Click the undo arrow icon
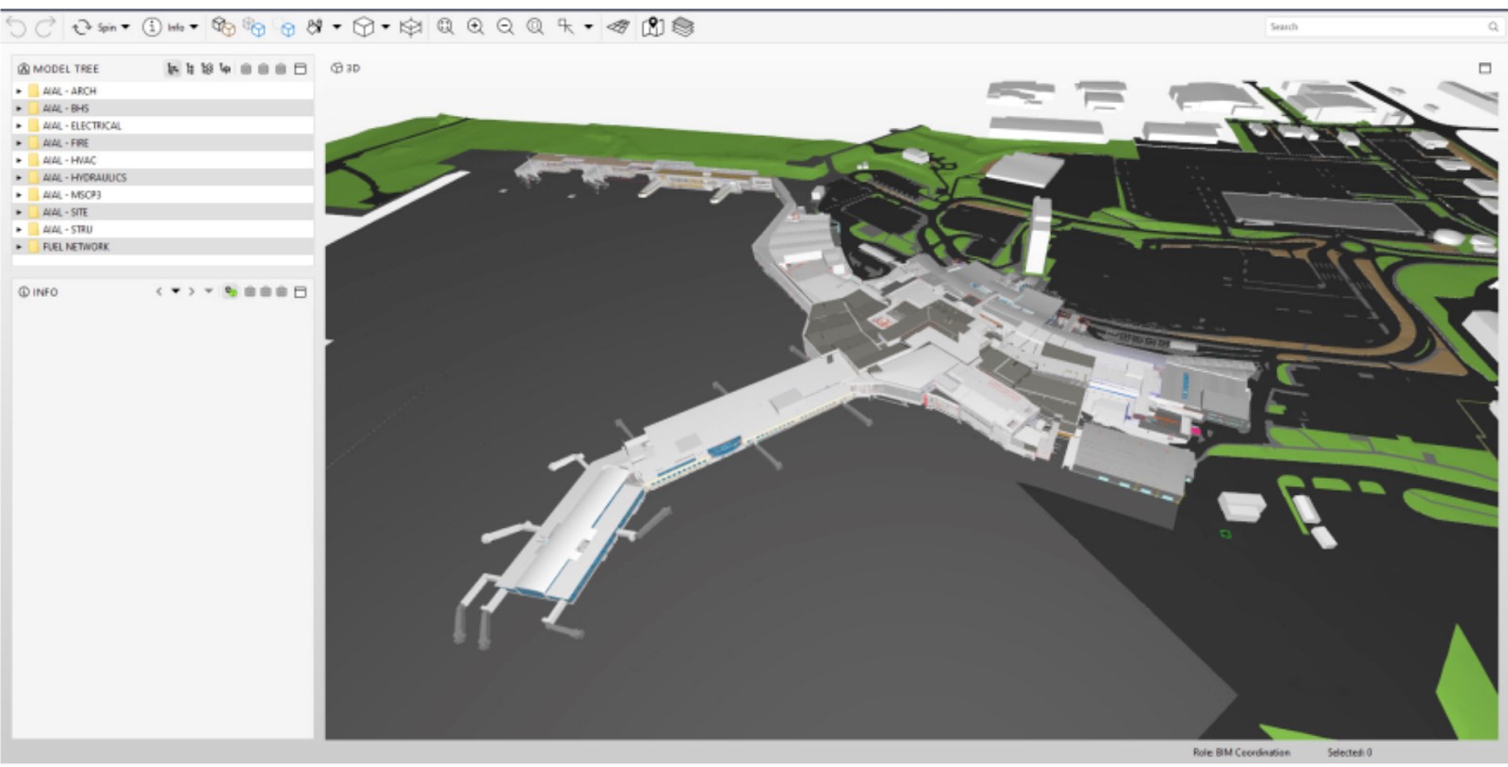Image resolution: width=1508 pixels, height=767 pixels. click(16, 27)
